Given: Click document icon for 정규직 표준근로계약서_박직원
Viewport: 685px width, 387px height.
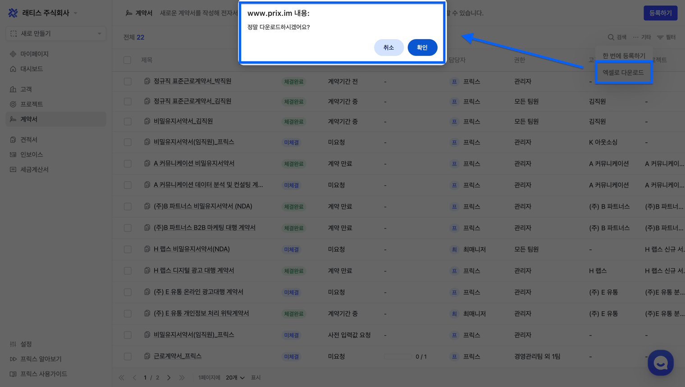Looking at the screenshot, I should (147, 81).
